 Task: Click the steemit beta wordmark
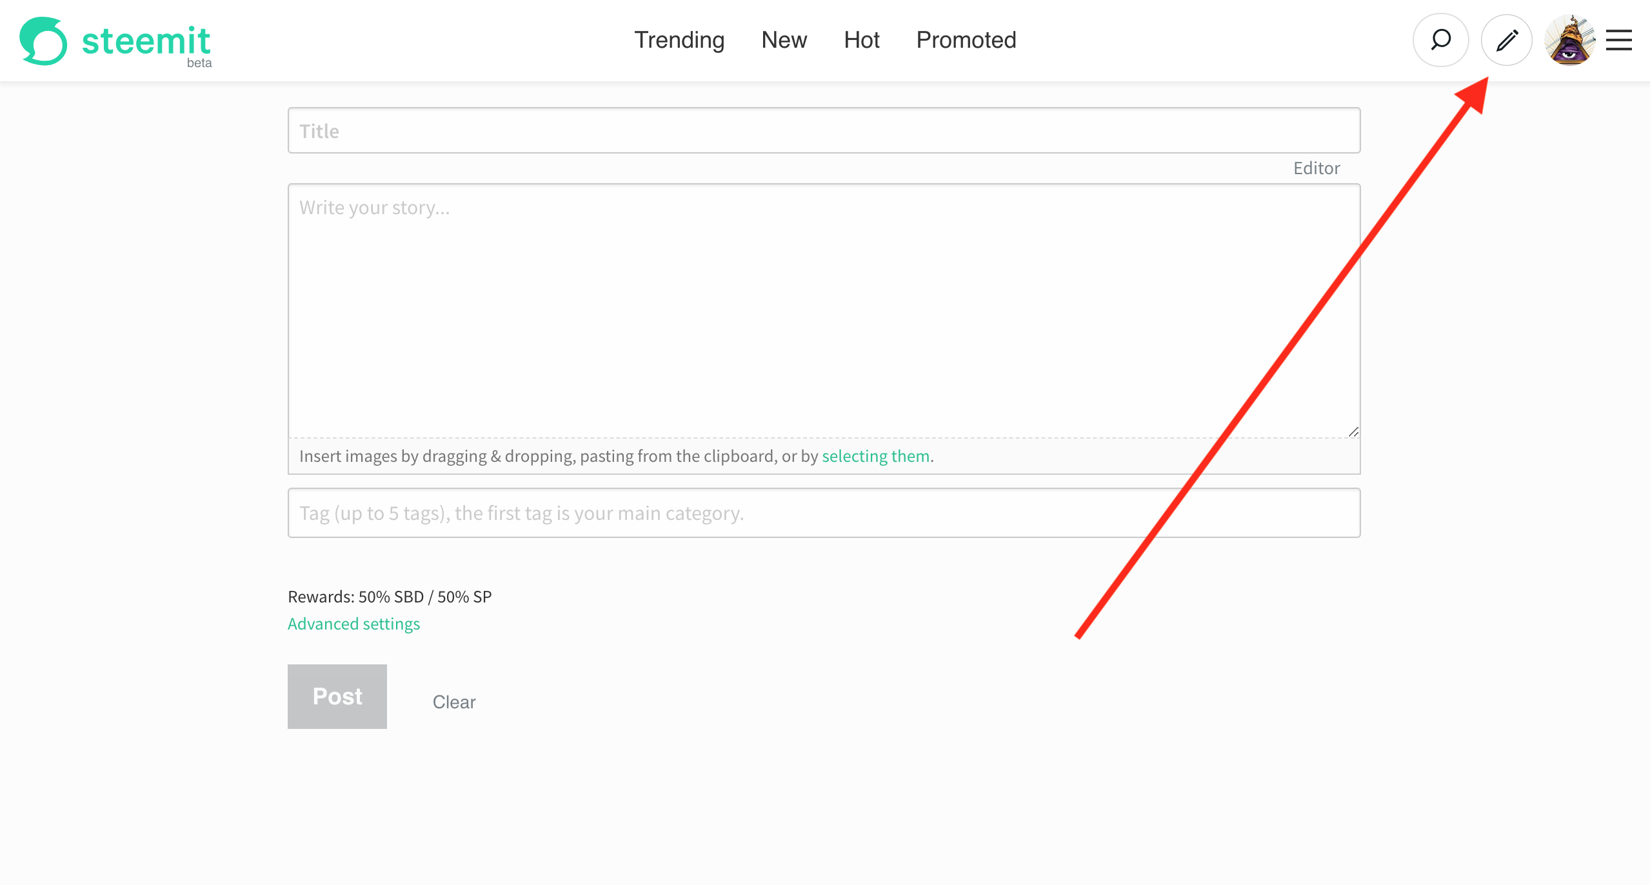146,45
